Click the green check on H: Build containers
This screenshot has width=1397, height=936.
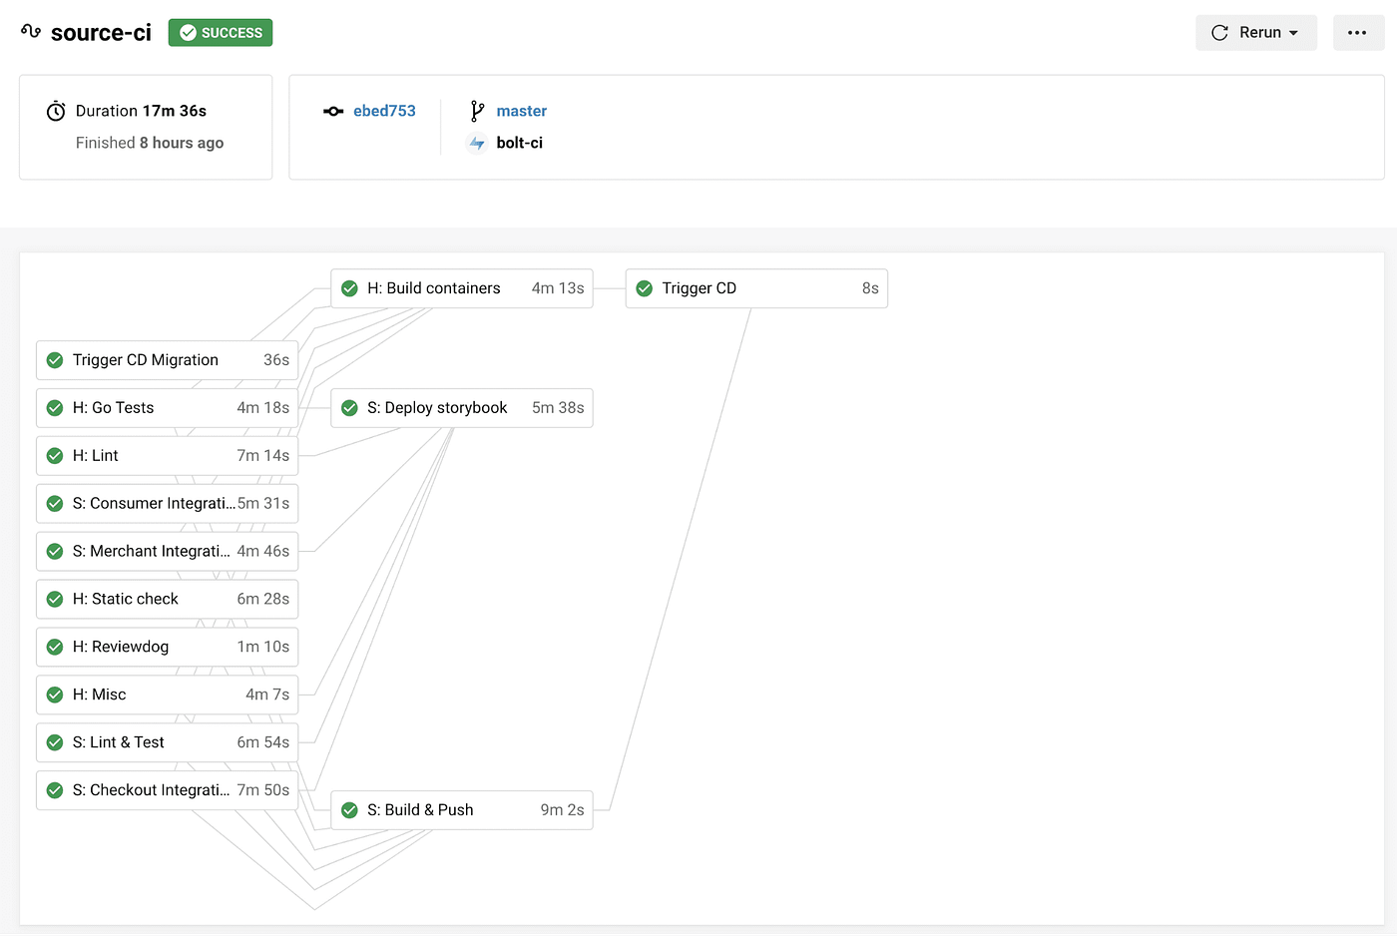(x=349, y=288)
